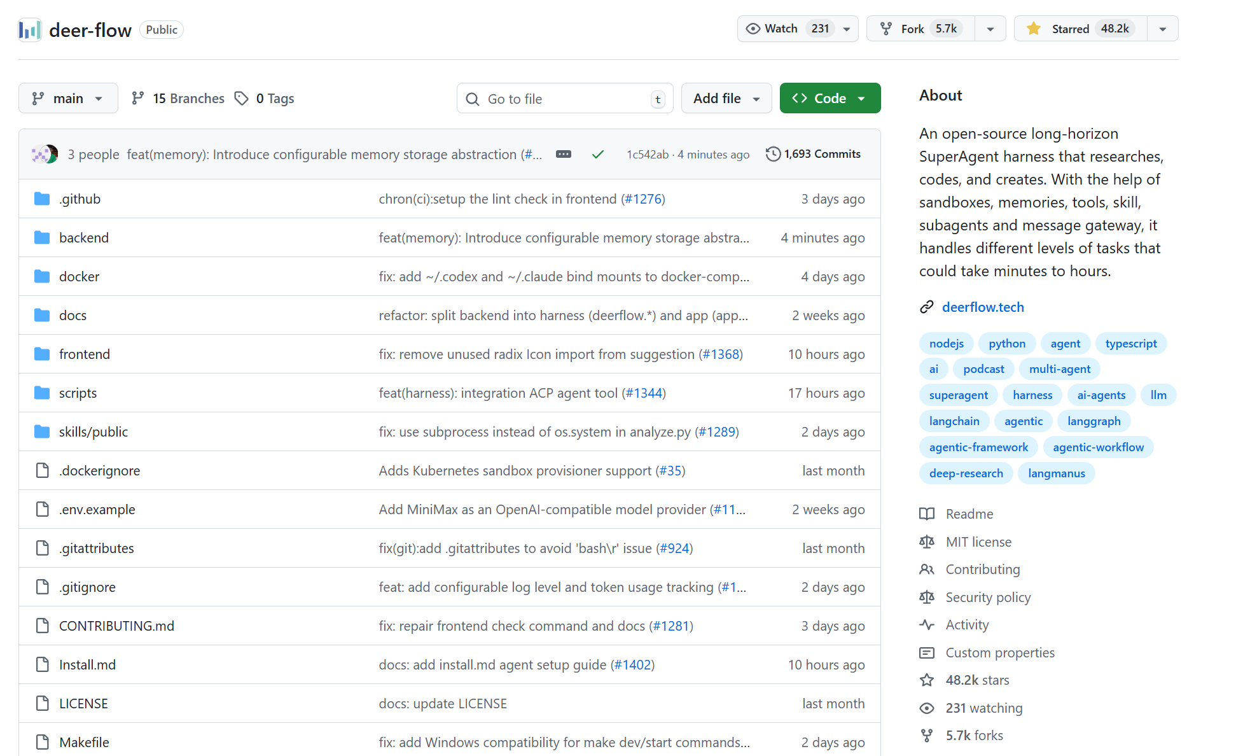Expand commit message ellipsis icon
Image resolution: width=1236 pixels, height=756 pixels.
(x=564, y=155)
